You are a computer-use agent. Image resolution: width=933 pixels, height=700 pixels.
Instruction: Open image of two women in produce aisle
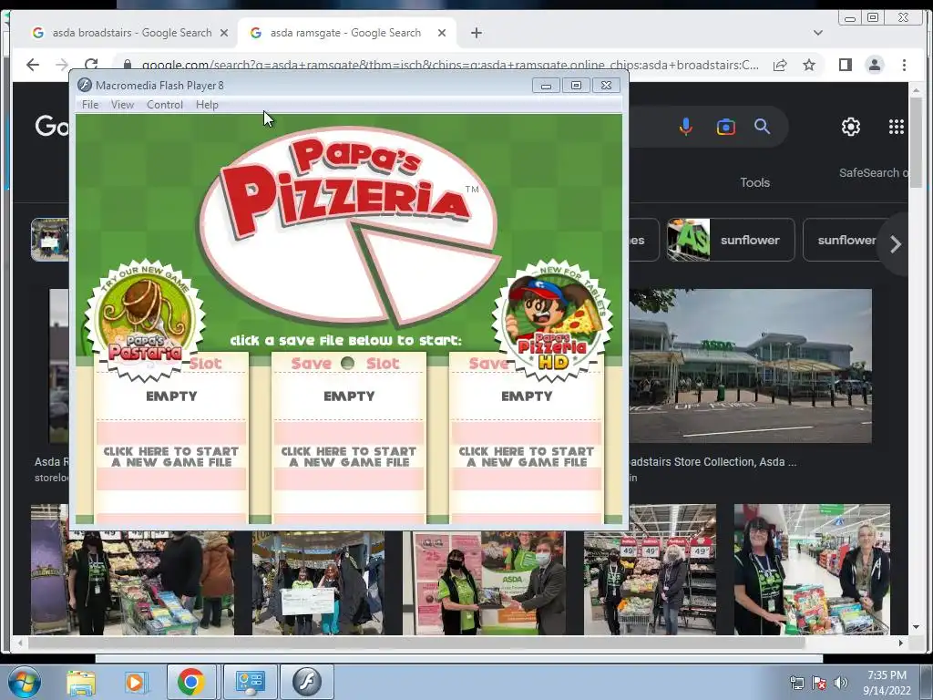pos(650,570)
